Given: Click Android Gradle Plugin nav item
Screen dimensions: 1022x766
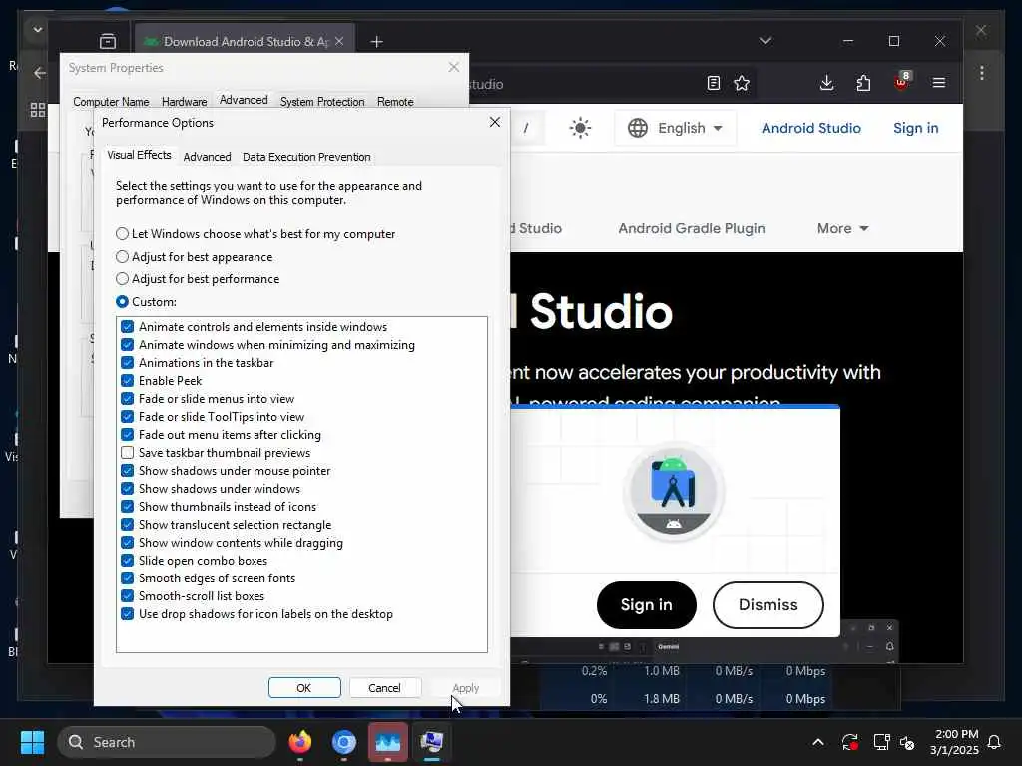Looking at the screenshot, I should coord(692,228).
